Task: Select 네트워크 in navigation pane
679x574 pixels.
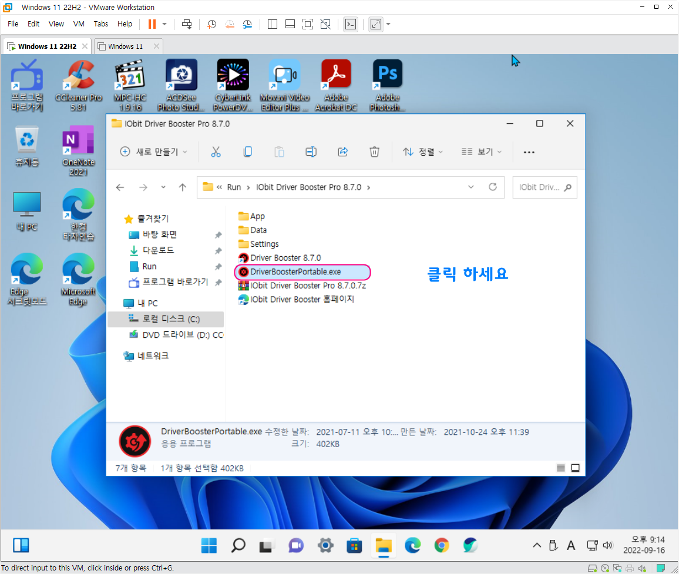Action: [146, 355]
